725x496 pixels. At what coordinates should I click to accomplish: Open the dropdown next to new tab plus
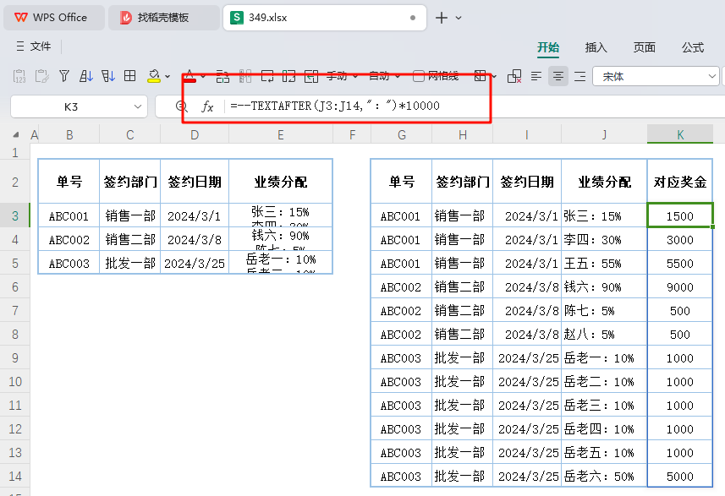pos(459,18)
